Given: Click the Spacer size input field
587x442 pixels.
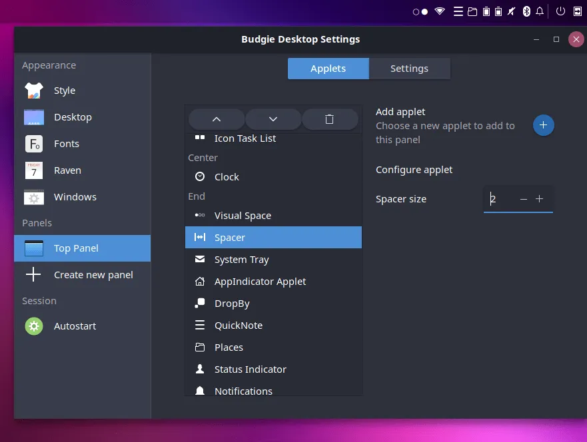Looking at the screenshot, I should click(x=500, y=199).
